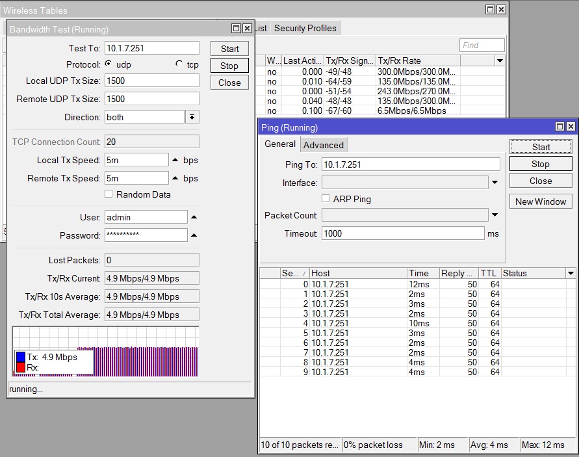This screenshot has height=457, width=579.
Task: Click the Blue Tx color swatch
Action: click(x=21, y=357)
